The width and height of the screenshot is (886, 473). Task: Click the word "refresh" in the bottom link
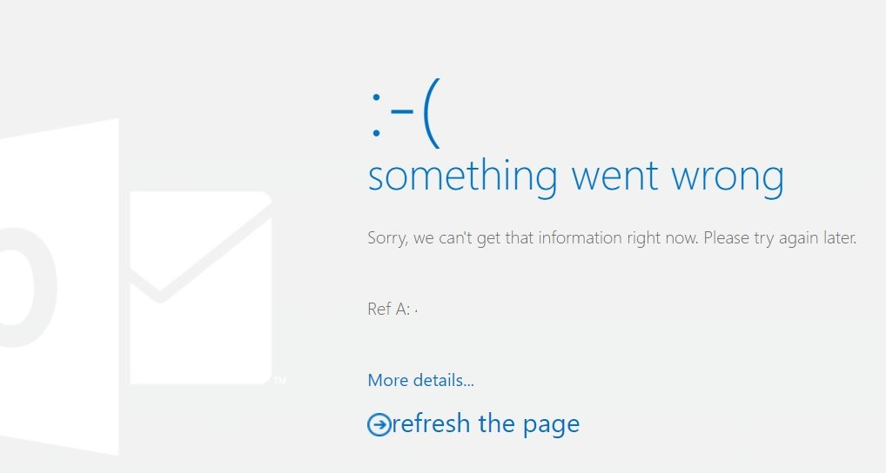click(x=432, y=424)
